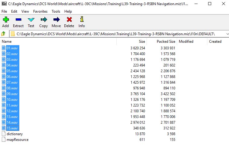Maximize the 7-Zip window

pos(210,4)
